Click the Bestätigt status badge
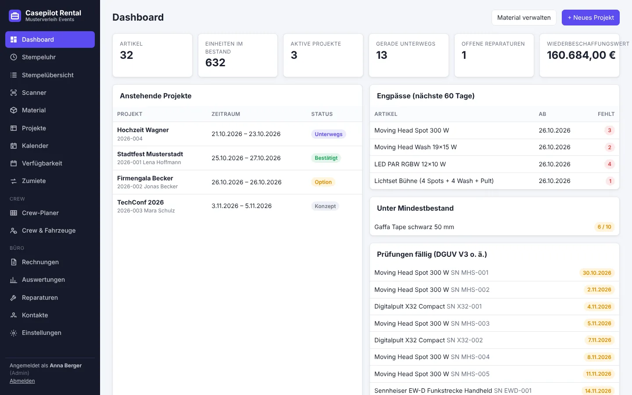Image resolution: width=632 pixels, height=395 pixels. click(x=326, y=158)
